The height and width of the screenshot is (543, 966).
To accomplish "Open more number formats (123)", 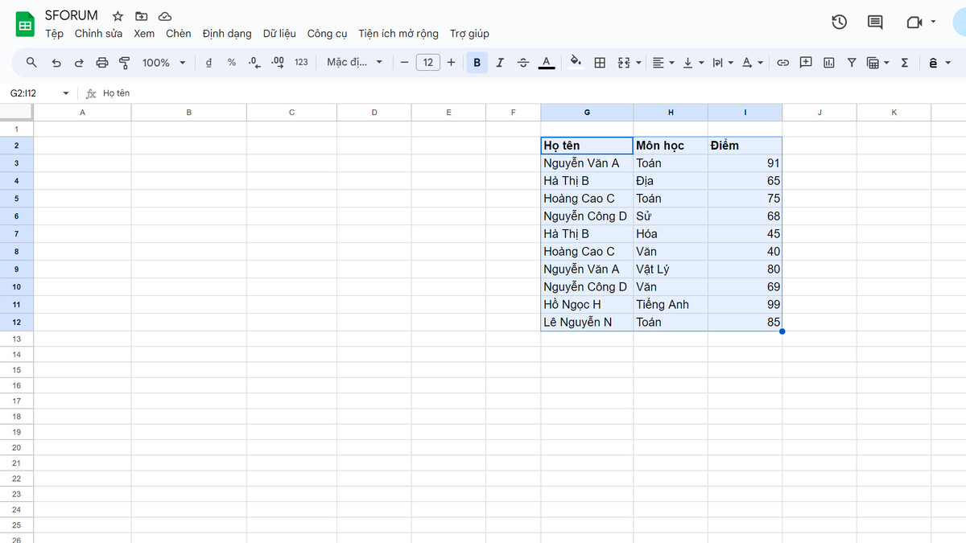I will click(301, 63).
